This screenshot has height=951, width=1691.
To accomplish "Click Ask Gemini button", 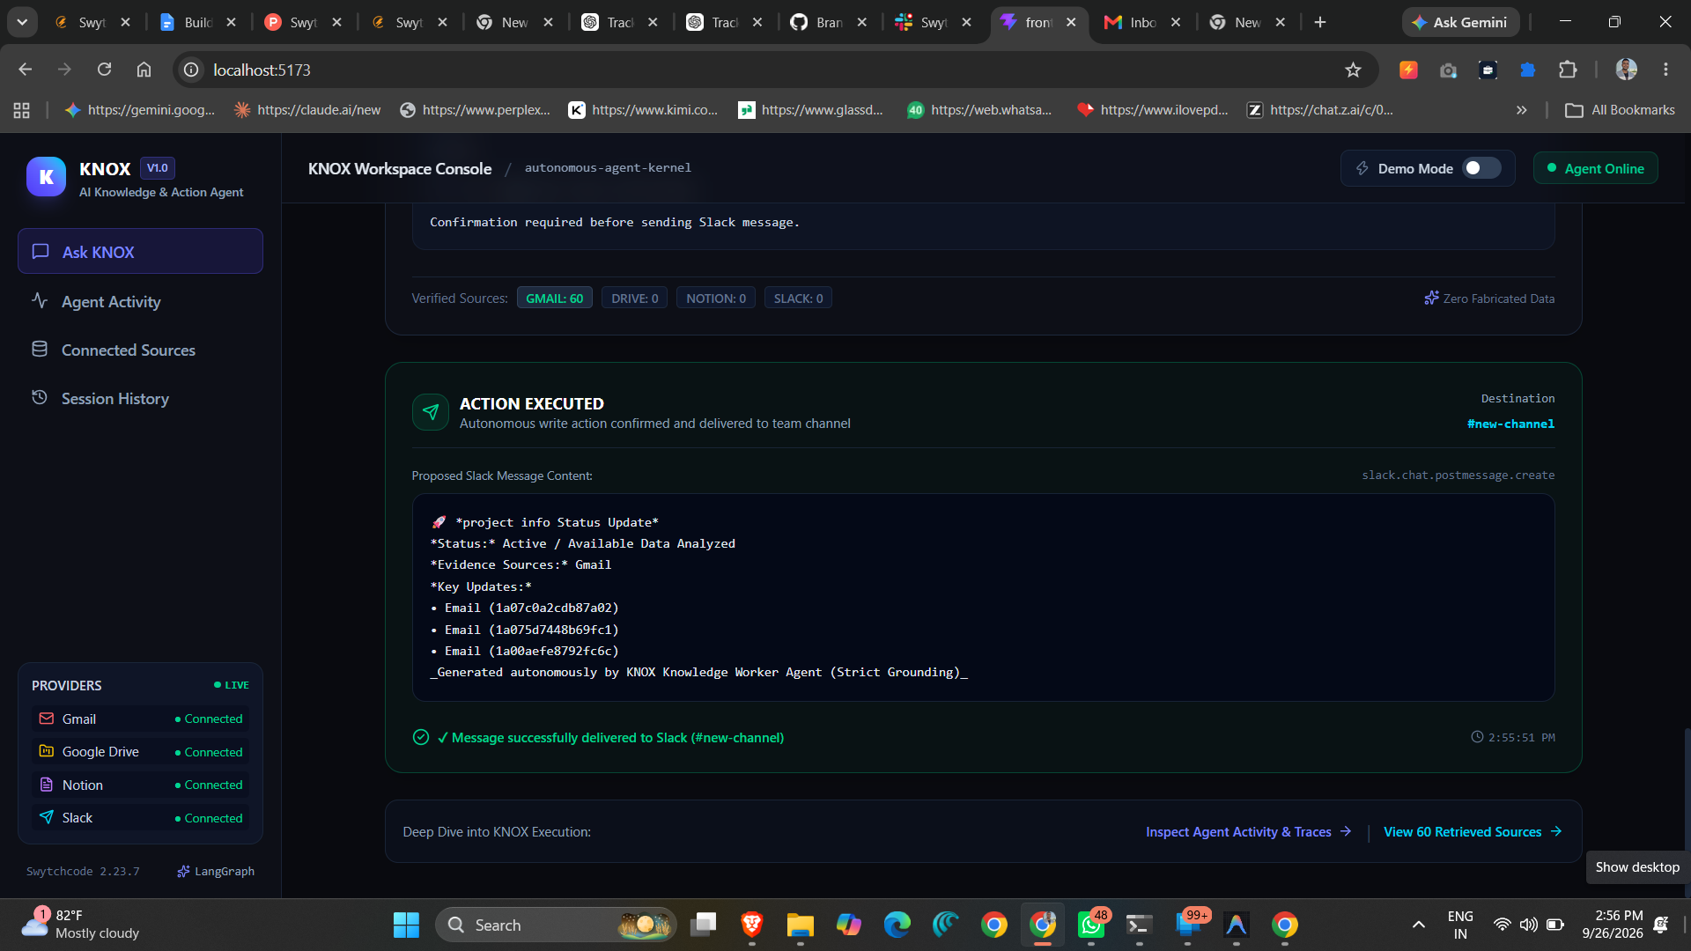I will pos(1459,22).
